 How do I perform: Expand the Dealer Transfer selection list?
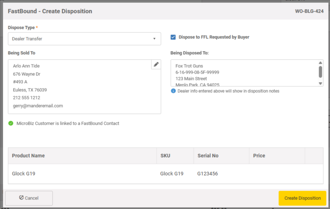click(84, 39)
